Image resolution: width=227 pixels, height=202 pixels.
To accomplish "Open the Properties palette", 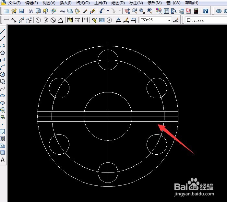I will point(159,11).
